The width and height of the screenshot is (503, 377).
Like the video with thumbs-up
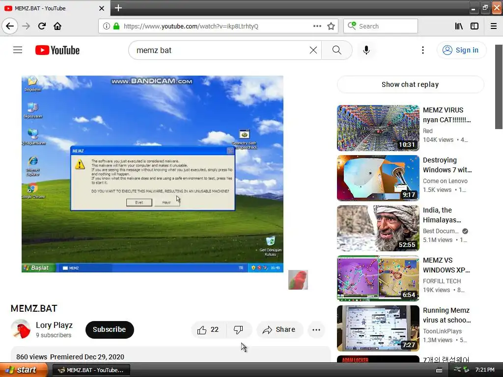point(208,329)
